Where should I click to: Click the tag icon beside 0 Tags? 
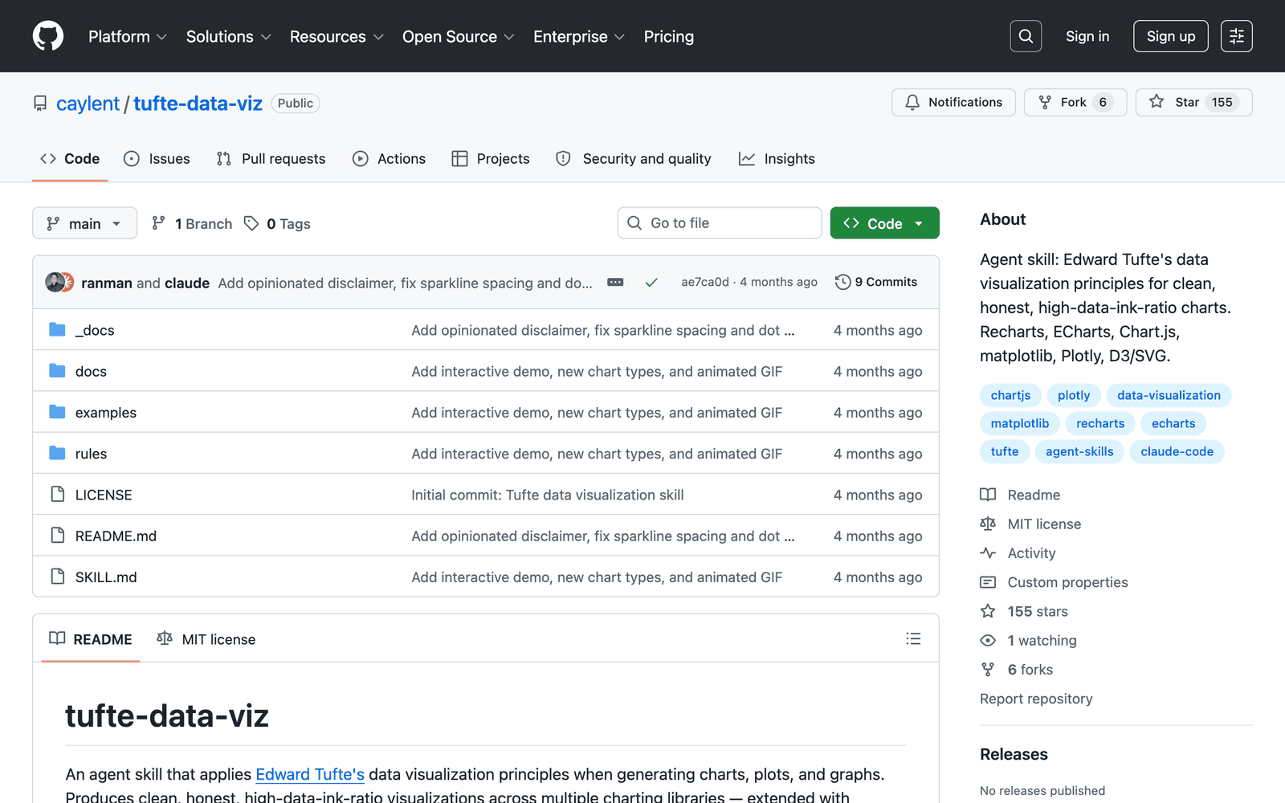point(251,223)
